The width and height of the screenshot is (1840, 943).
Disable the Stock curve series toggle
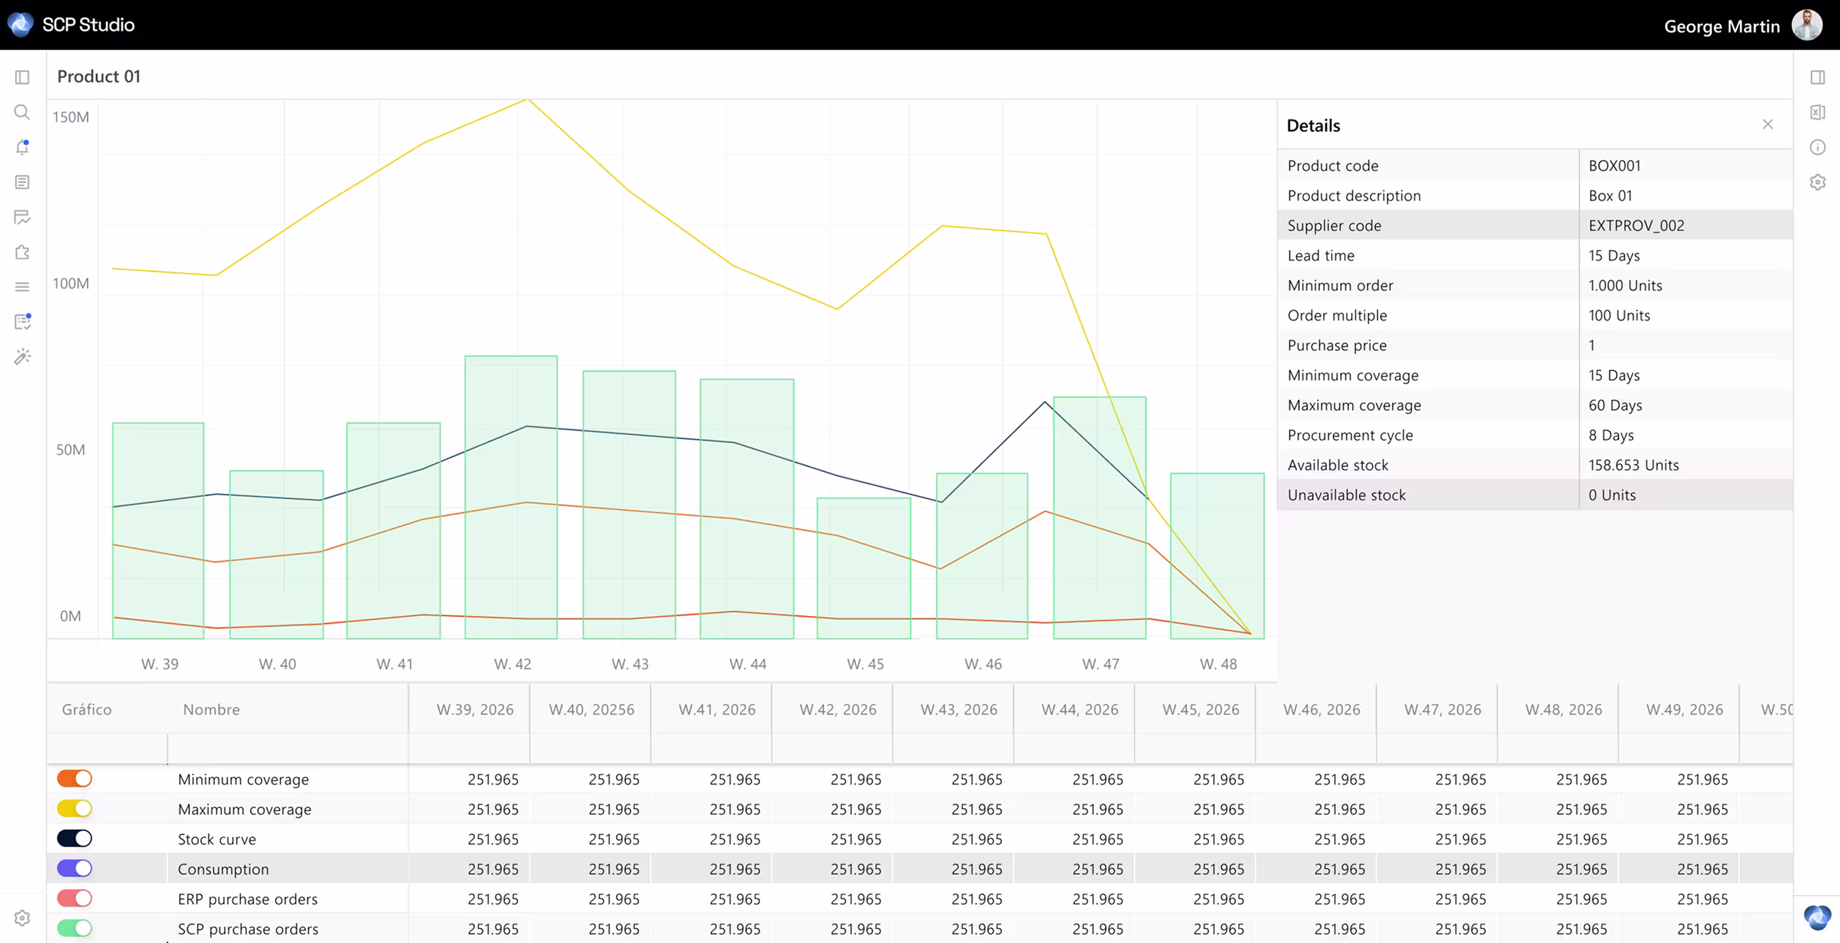click(75, 839)
